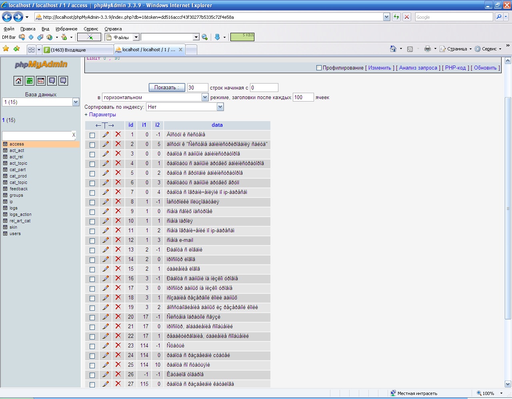This screenshot has height=399, width=512.
Task: Open address bar history dropdown
Action: click(386, 17)
